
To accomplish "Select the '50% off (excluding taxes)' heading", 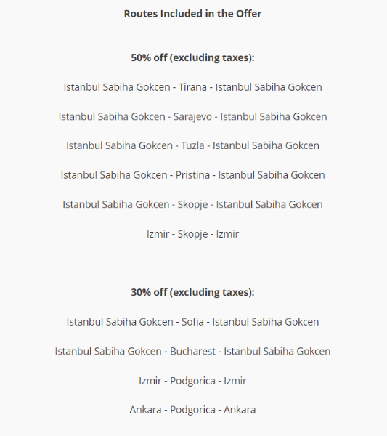I will pos(192,57).
